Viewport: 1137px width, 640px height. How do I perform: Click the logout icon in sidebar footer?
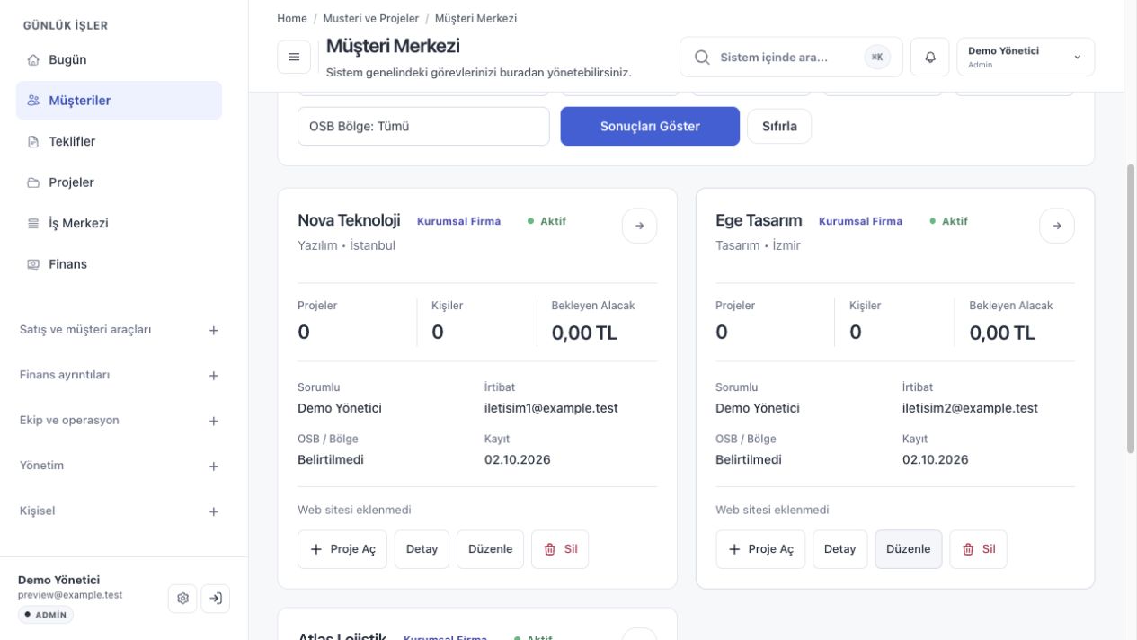(215, 599)
